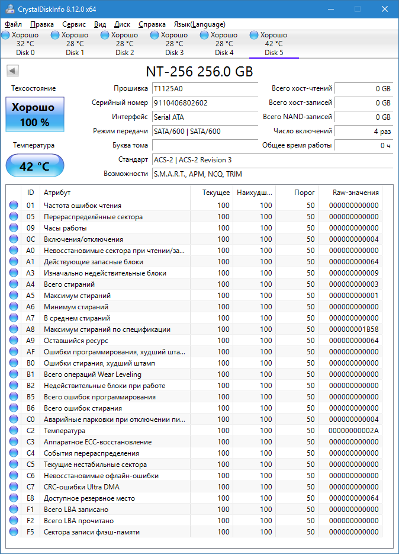Select the CRC-ошибки Ultra DMA row
The width and height of the screenshot is (399, 554).
pyautogui.click(x=194, y=487)
